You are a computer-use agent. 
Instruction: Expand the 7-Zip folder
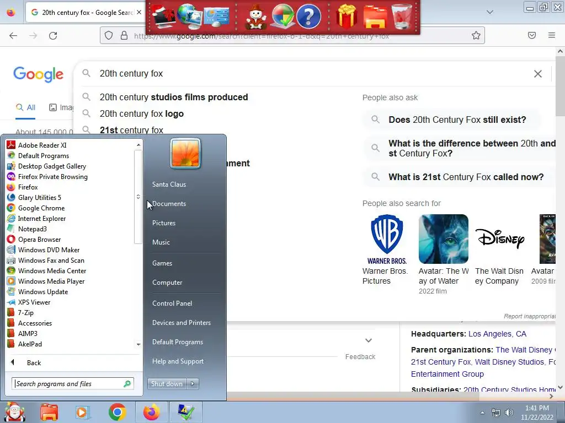tap(20, 313)
